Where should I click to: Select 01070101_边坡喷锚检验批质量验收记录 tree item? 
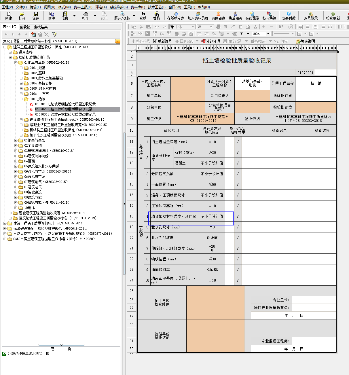pyautogui.click(x=65, y=104)
